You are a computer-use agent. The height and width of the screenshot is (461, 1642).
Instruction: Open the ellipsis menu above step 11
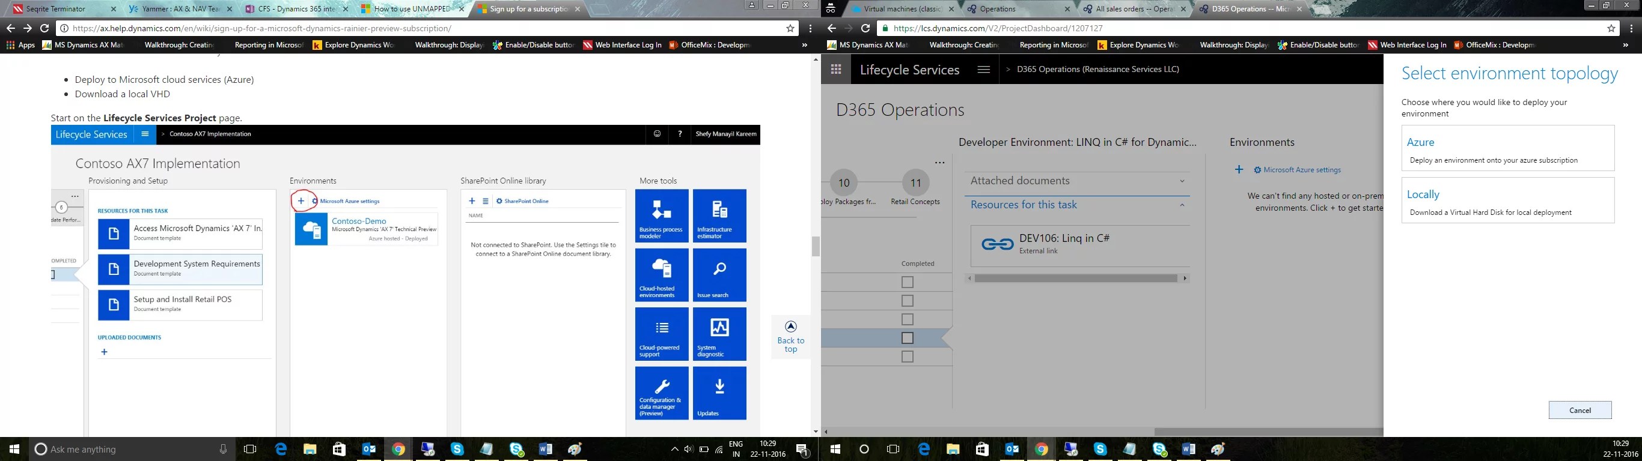(939, 163)
